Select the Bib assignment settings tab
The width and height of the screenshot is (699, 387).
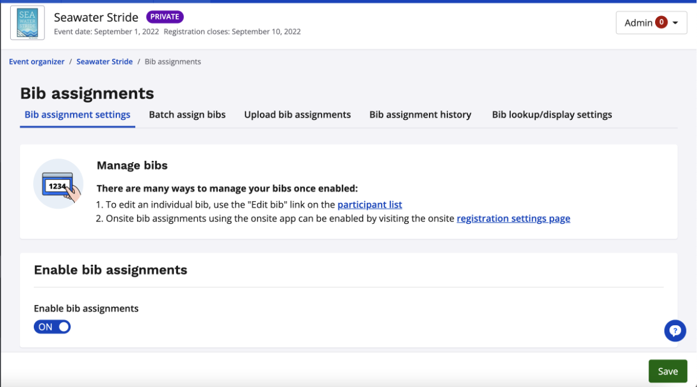(77, 115)
